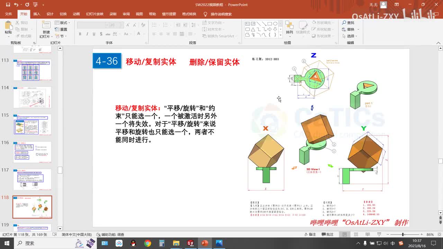Viewport: 443px width, 249px height.
Task: Click 辅助功能: 调查 accessibility status
Action: click(x=110, y=234)
